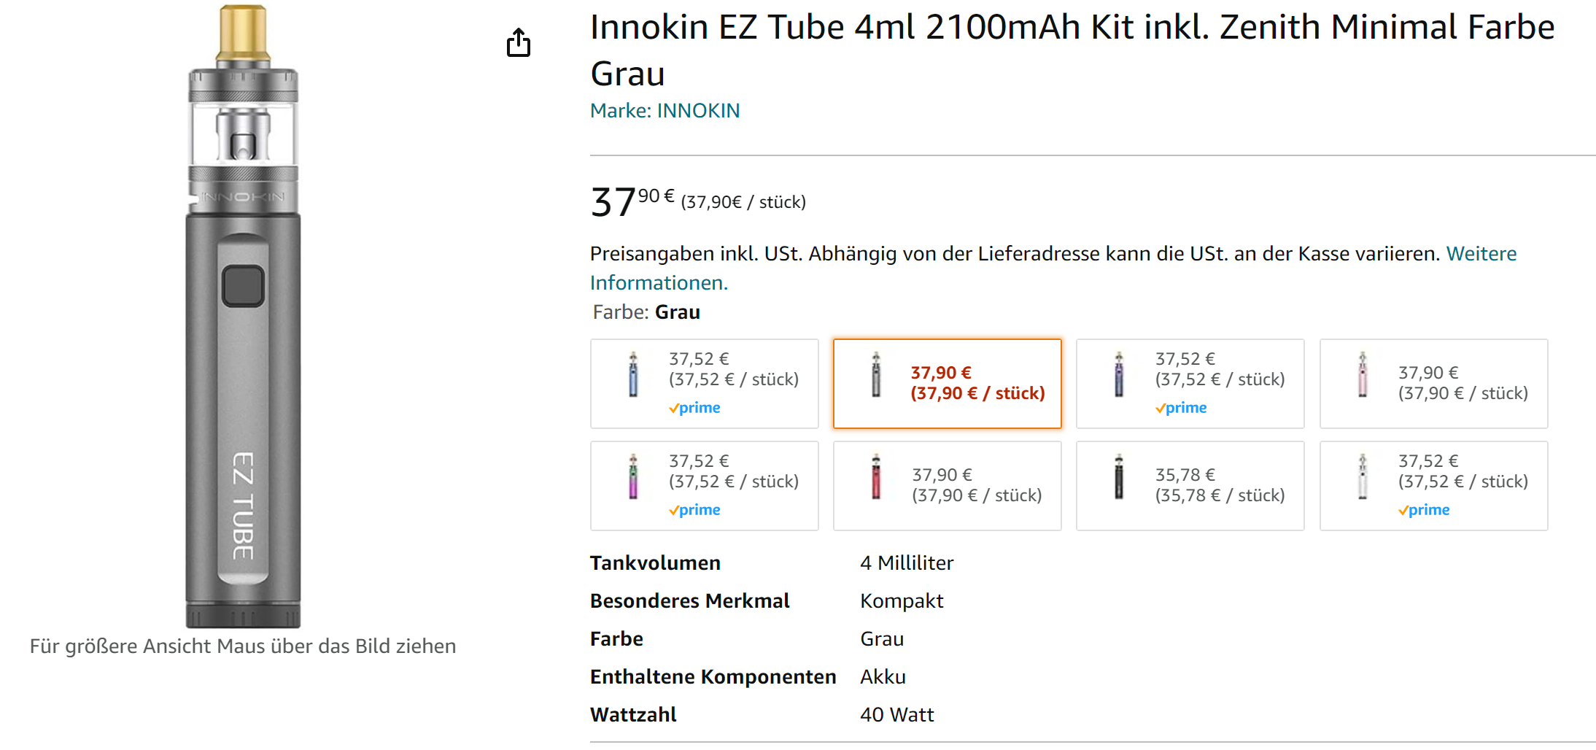This screenshot has height=750, width=1596.
Task: Click the prime badge on the white variant
Action: (x=1424, y=510)
